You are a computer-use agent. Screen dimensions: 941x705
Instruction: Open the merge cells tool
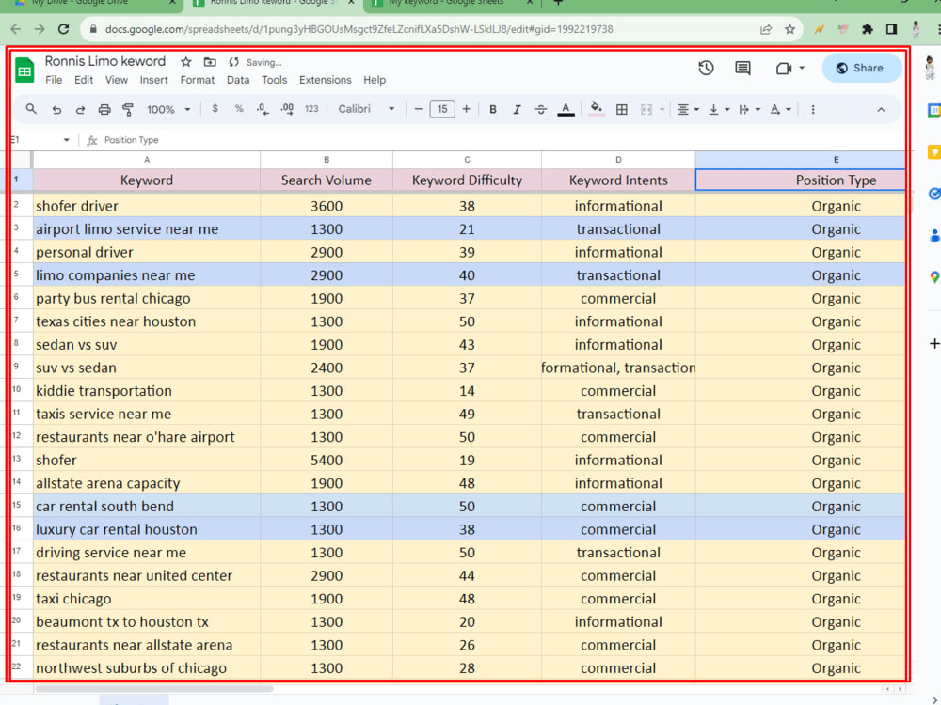[646, 110]
